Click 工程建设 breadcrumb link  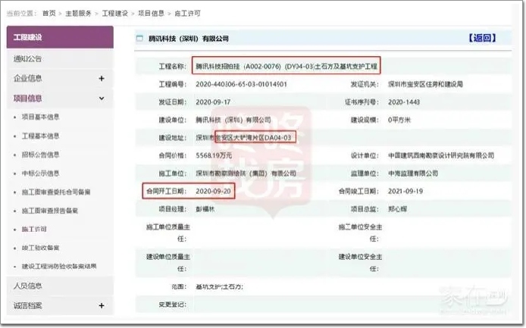pyautogui.click(x=117, y=14)
